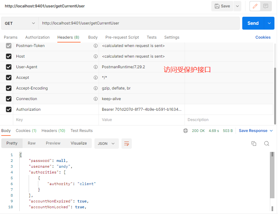Open Save options dropdown arrow
This screenshot has height=215, width=278.
click(x=237, y=6)
